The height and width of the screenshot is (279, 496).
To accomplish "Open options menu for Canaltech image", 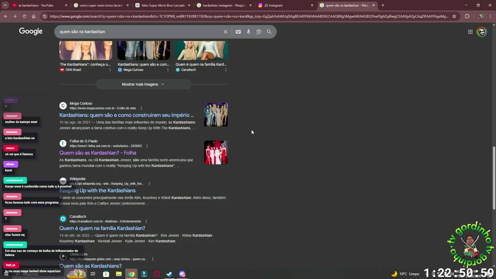I will (226, 70).
